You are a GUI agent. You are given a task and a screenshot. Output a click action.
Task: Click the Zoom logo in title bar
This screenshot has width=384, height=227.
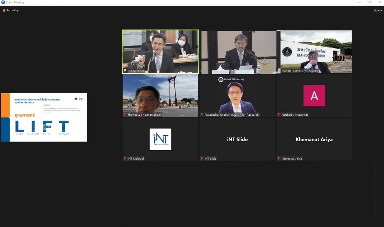(x=3, y=2)
